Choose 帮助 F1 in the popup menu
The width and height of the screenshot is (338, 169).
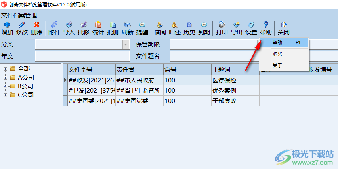pyautogui.click(x=284, y=43)
